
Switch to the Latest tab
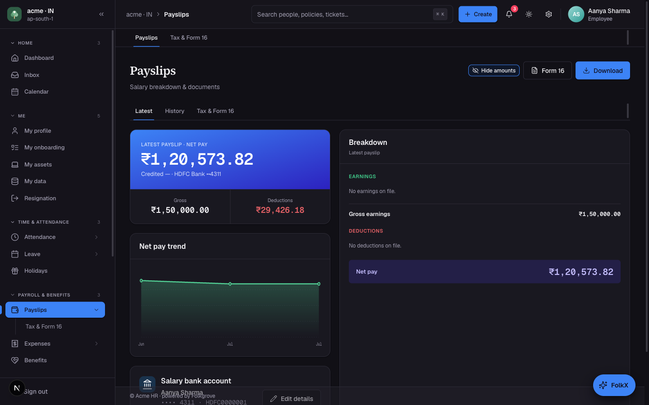tap(144, 111)
